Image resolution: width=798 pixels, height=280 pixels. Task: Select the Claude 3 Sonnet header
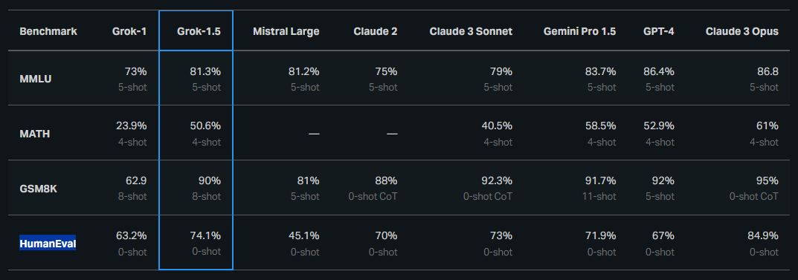[x=471, y=31]
